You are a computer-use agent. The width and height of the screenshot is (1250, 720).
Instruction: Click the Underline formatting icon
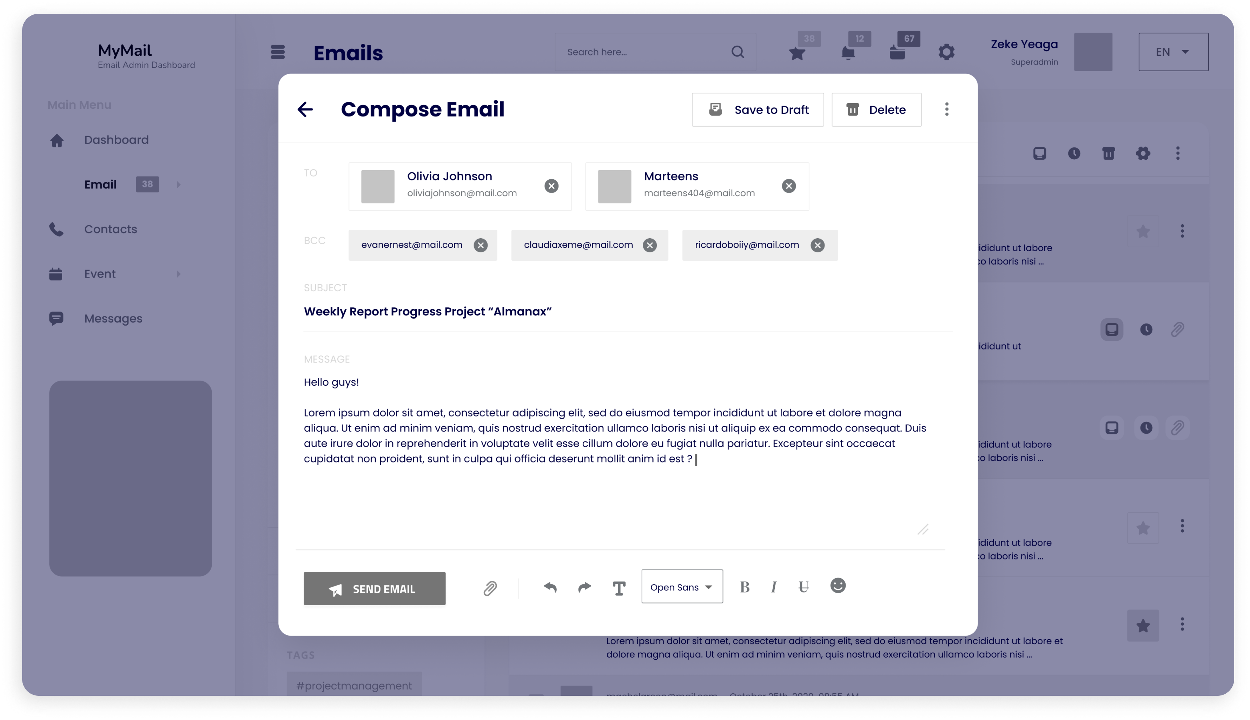pyautogui.click(x=803, y=587)
